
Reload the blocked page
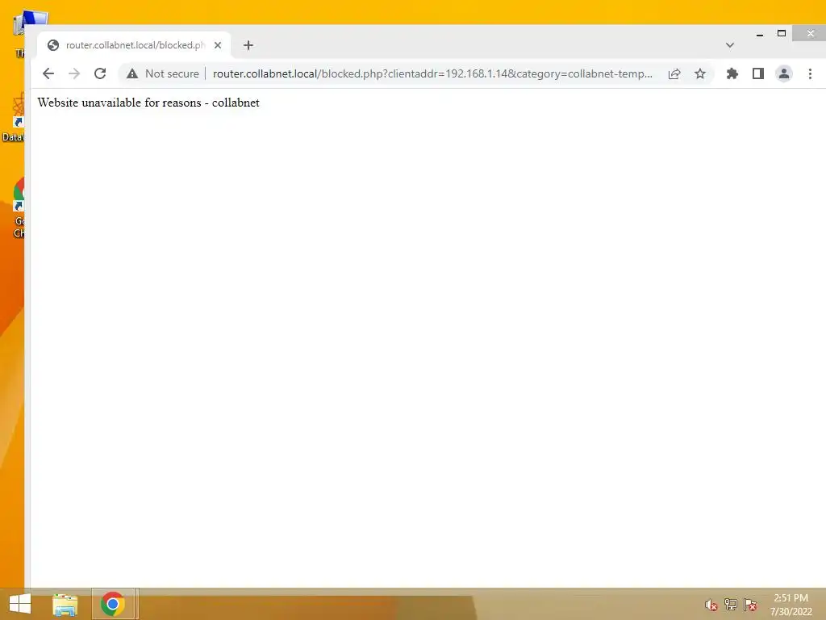click(100, 73)
